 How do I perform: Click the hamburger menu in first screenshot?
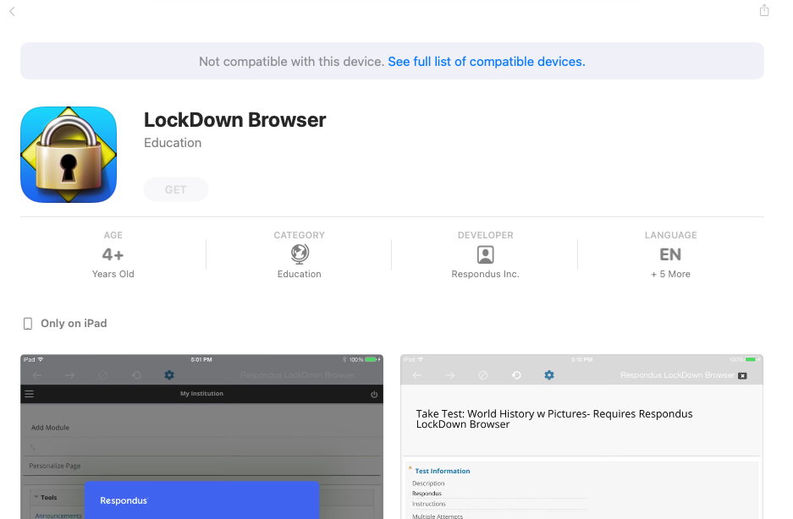pyautogui.click(x=30, y=394)
